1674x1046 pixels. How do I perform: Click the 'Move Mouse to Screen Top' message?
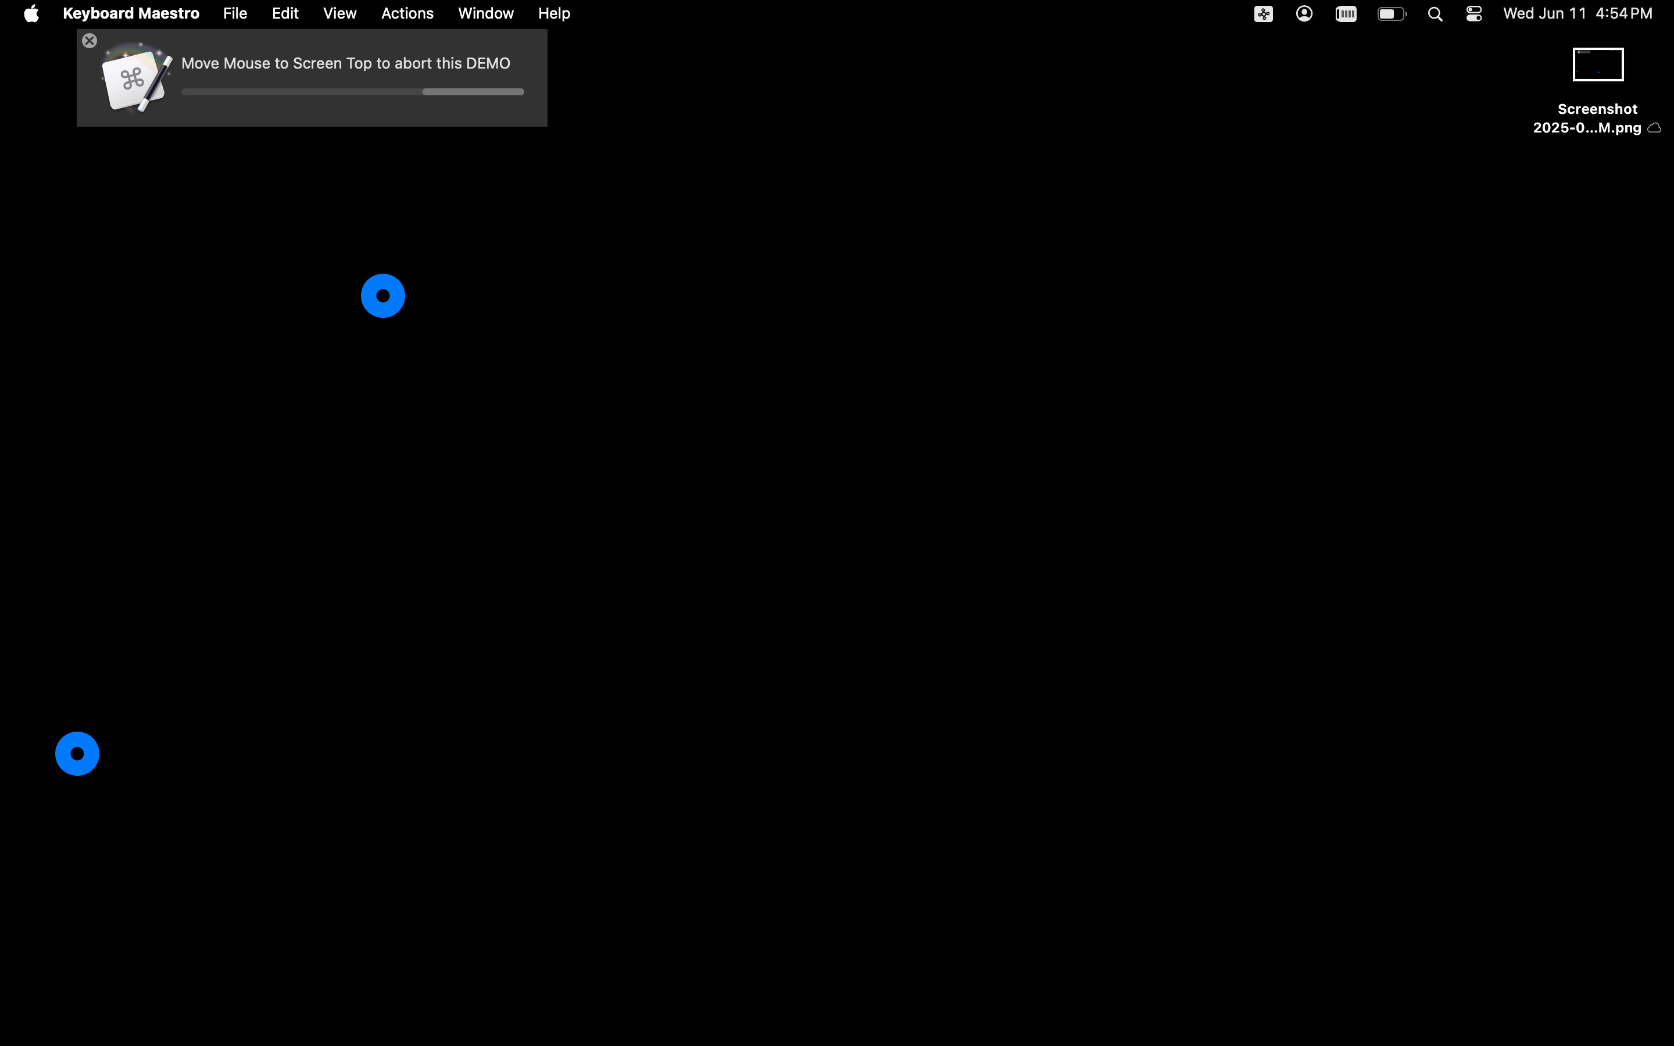pos(346,64)
